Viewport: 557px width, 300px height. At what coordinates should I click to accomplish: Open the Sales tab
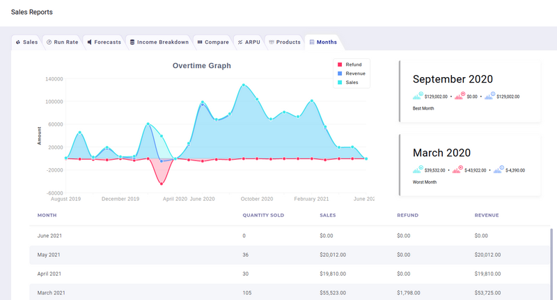(x=27, y=42)
